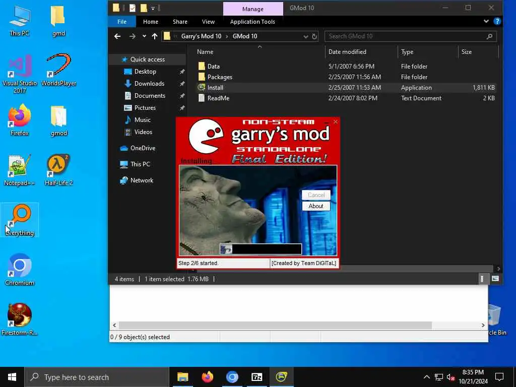Select This PC in navigation pane
The height and width of the screenshot is (387, 516).
140,164
